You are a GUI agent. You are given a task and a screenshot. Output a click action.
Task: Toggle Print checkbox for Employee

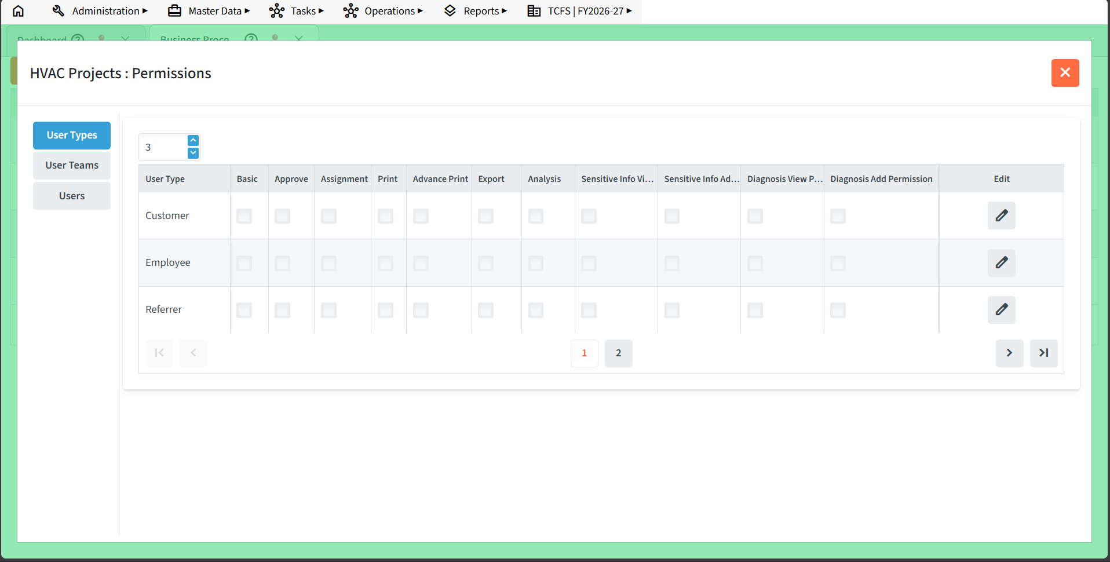386,264
